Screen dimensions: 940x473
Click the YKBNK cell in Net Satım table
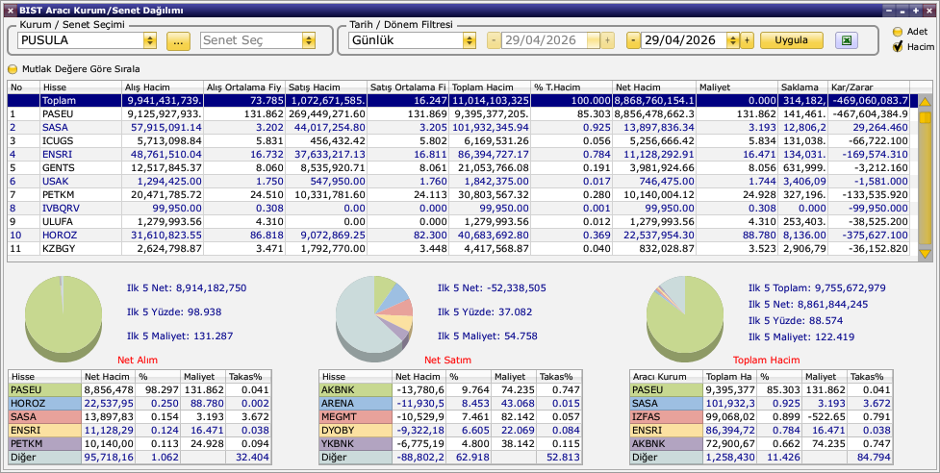coord(356,443)
